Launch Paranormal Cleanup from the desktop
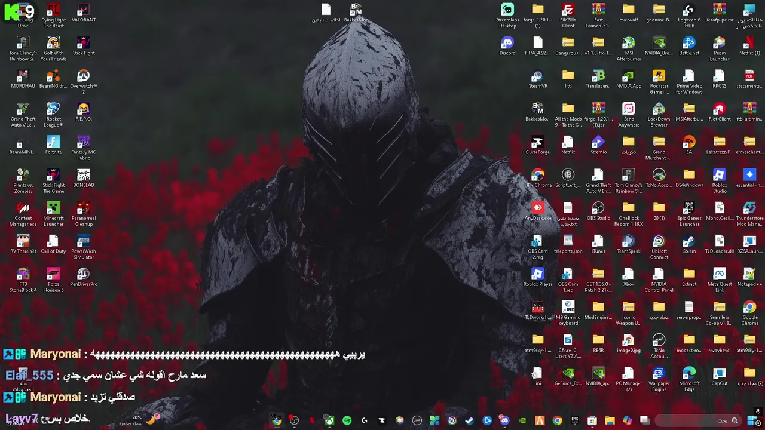Screen dimensions: 765x430 click(84, 214)
